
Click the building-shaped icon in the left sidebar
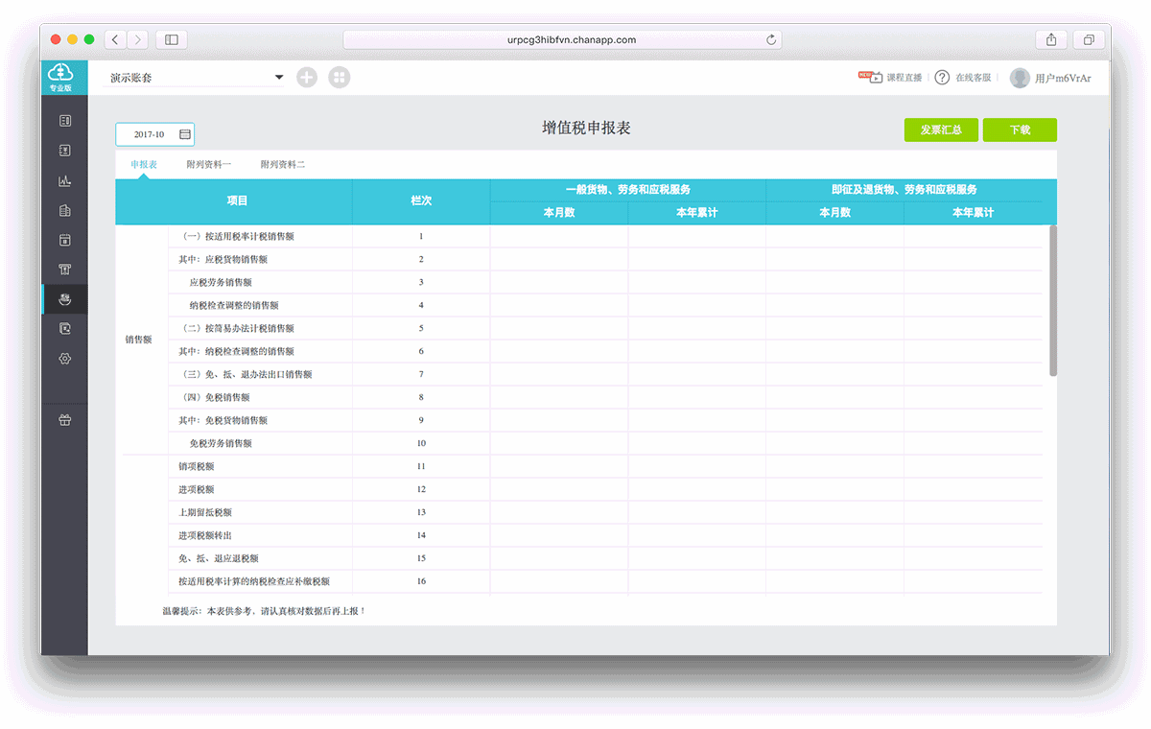tap(65, 210)
